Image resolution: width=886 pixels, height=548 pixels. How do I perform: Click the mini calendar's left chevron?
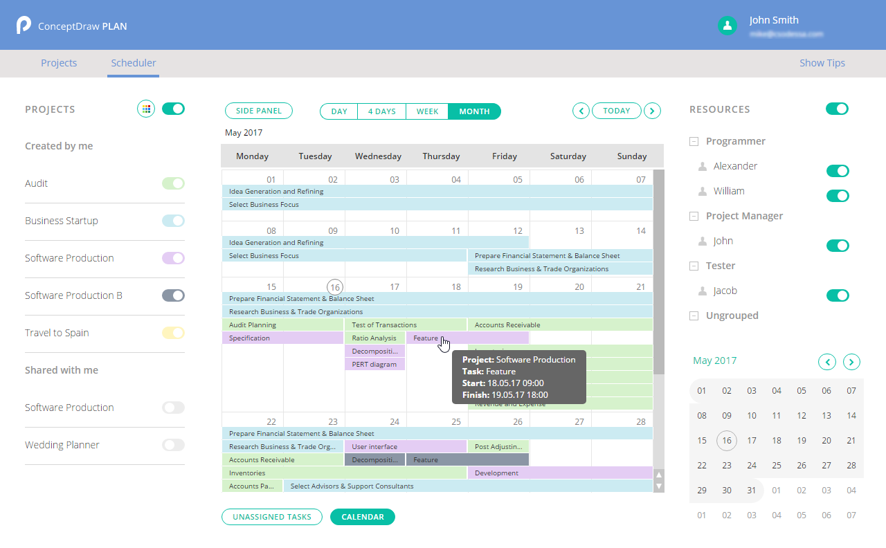coord(827,362)
